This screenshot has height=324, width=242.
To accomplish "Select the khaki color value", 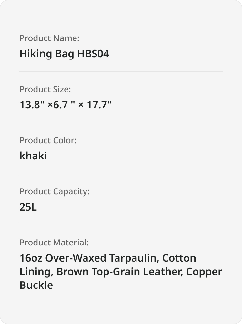I will tap(33, 156).
